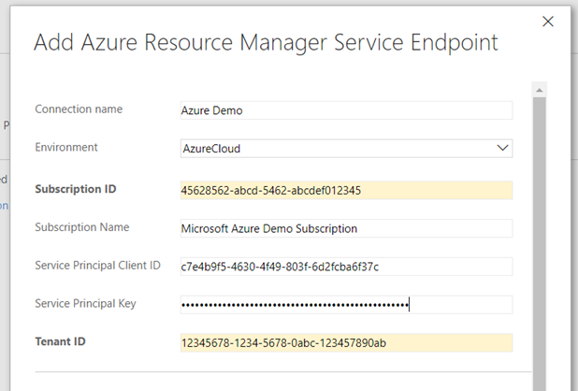Screen dimensions: 578x391
Task: Click the highlighted Subscription ID field
Action: [x=346, y=190]
